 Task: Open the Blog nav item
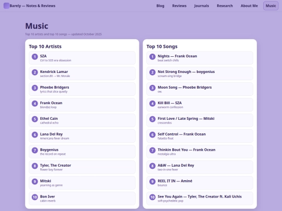160,6
